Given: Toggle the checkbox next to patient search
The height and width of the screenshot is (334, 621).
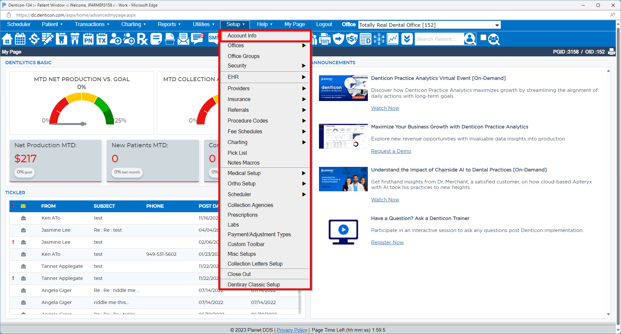Looking at the screenshot, I should click(484, 37).
